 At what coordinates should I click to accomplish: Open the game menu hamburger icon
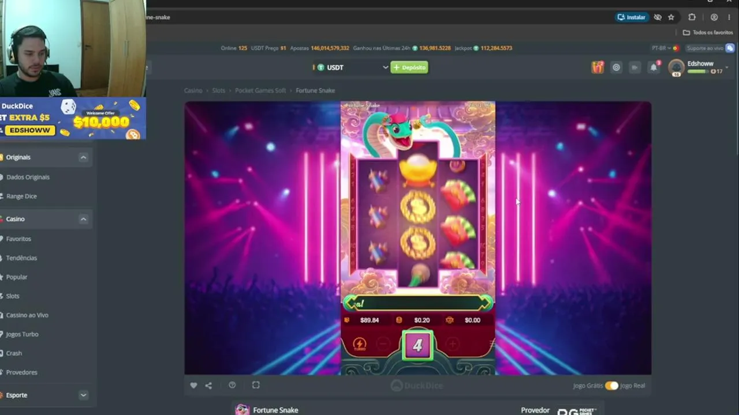pyautogui.click(x=492, y=344)
